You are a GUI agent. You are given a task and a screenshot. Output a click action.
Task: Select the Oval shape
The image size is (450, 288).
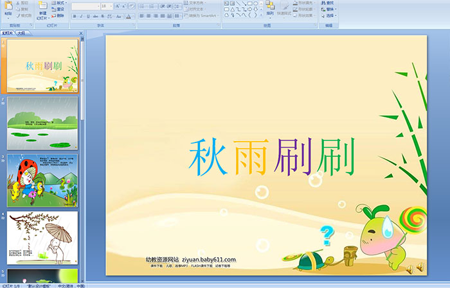[255, 3]
